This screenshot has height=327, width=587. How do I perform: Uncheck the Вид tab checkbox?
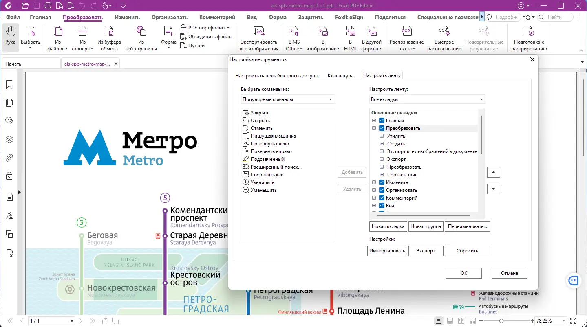382,206
